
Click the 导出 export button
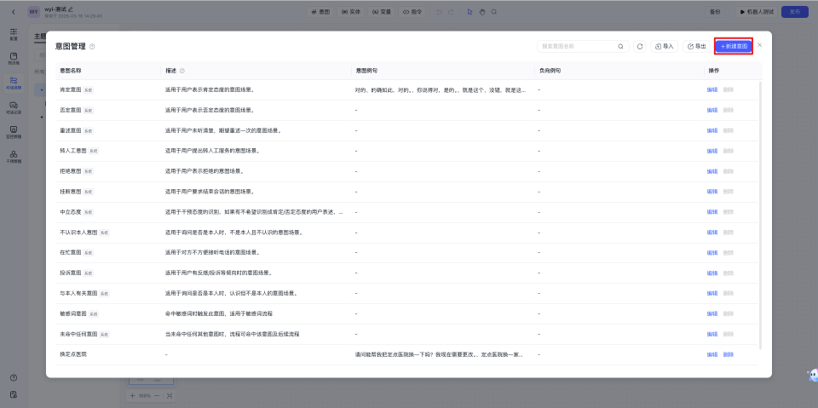click(x=696, y=46)
